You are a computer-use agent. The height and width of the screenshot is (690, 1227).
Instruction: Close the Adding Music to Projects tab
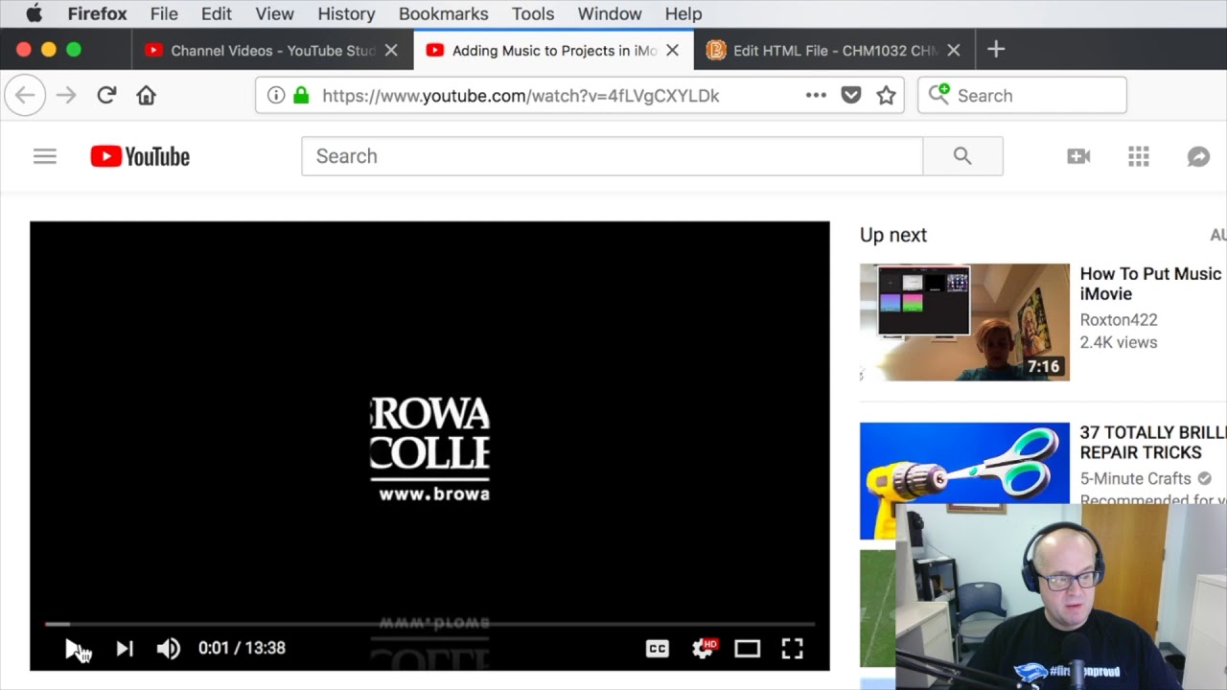coord(673,50)
